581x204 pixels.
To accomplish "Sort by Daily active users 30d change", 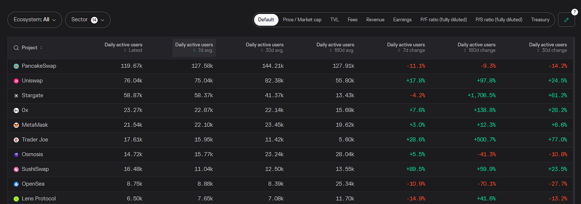I will [x=548, y=48].
